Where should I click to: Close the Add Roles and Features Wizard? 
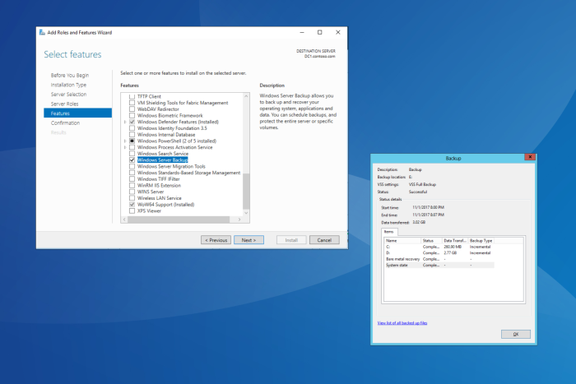click(338, 32)
